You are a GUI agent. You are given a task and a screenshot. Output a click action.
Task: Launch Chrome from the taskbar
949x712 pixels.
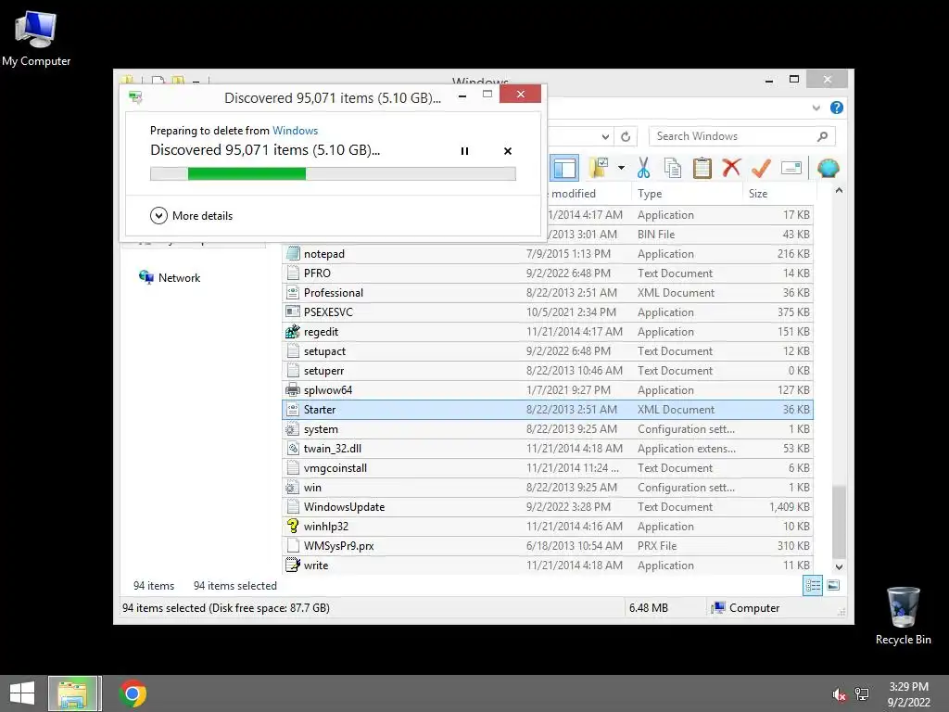(x=133, y=693)
